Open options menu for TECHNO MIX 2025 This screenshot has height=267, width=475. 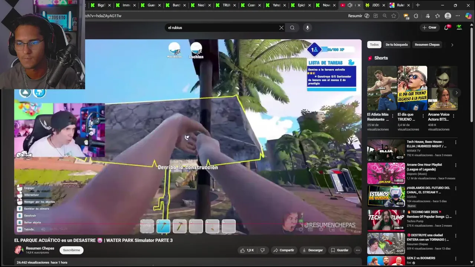[456, 212]
